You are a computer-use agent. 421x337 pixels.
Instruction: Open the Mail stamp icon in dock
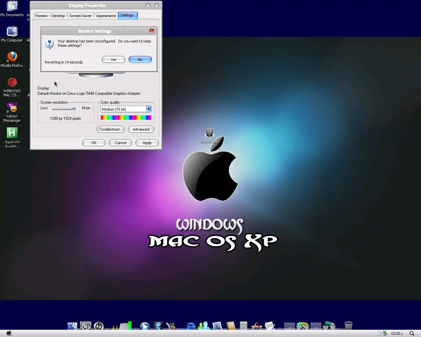pos(217,326)
